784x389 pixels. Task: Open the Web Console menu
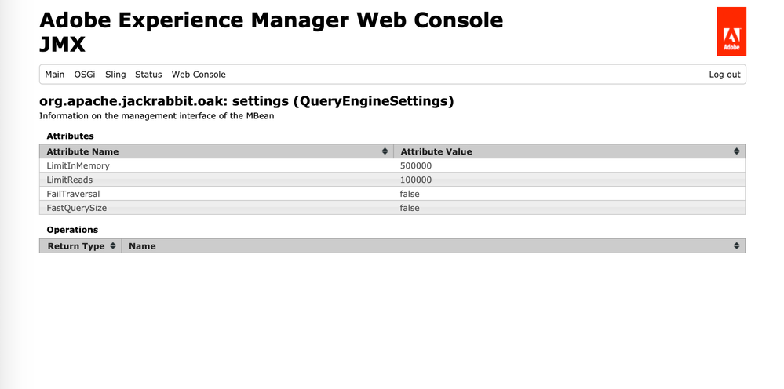point(199,75)
